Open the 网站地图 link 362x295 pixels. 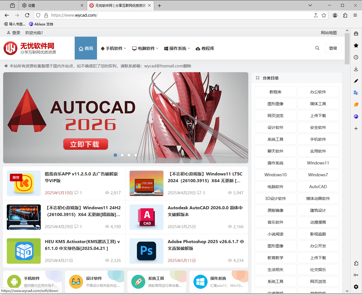(329, 33)
